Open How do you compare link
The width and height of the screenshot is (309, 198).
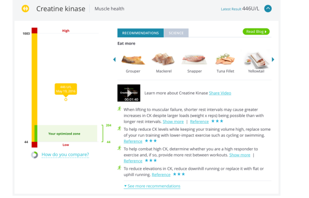click(65, 155)
